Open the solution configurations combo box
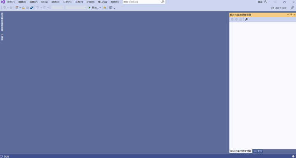 tap(58, 8)
